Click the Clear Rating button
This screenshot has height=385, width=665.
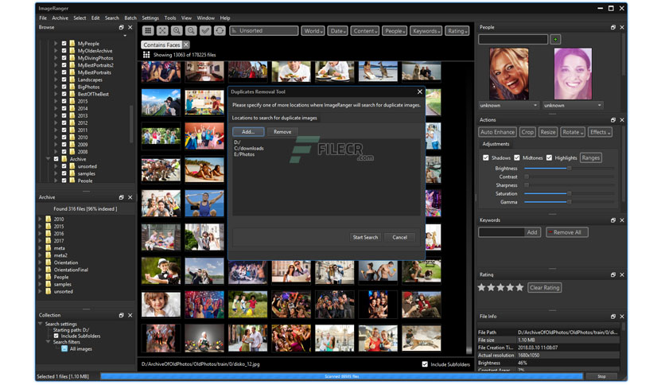545,287
